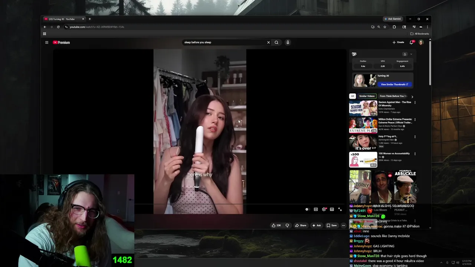Screen dimensions: 475x267
Task: Open the system tray volume icon
Action: pyautogui.click(x=458, y=263)
